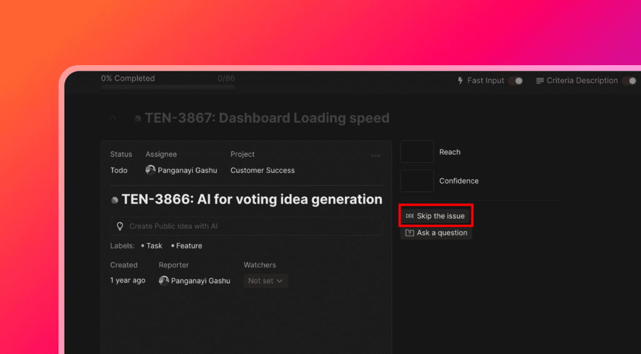Click the Customer Success project value

click(262, 170)
